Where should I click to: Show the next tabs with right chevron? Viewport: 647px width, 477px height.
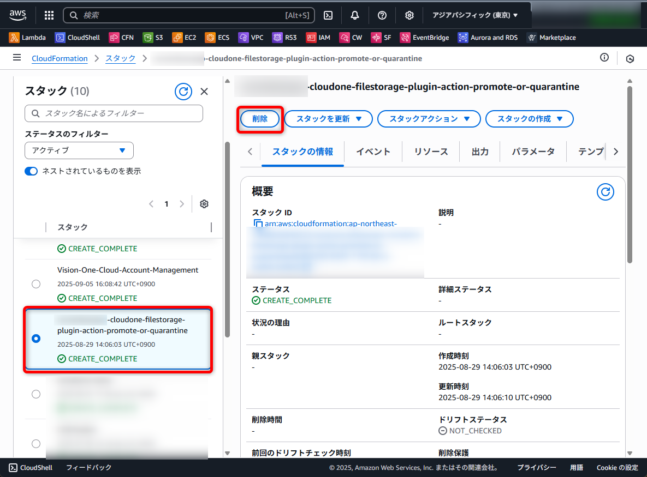point(616,152)
